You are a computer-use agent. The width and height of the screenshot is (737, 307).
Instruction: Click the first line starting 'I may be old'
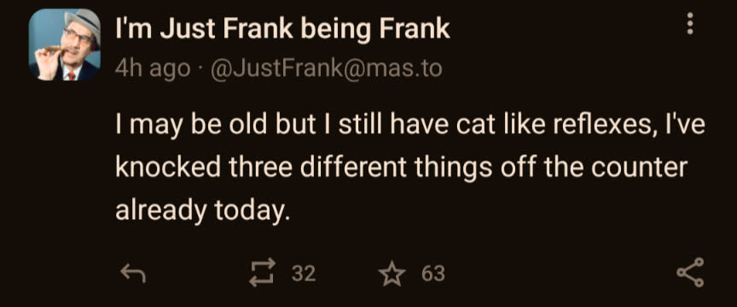409,126
